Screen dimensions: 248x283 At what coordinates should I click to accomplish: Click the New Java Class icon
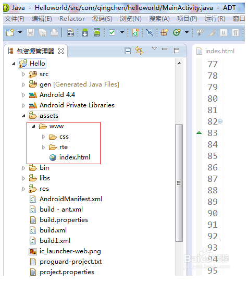(177, 32)
